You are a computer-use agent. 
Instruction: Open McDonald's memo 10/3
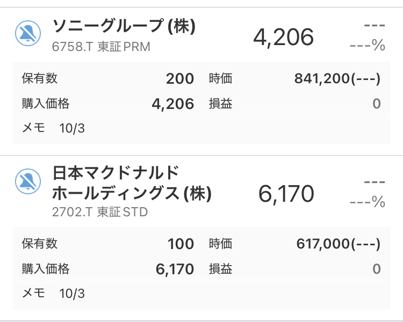tap(72, 294)
